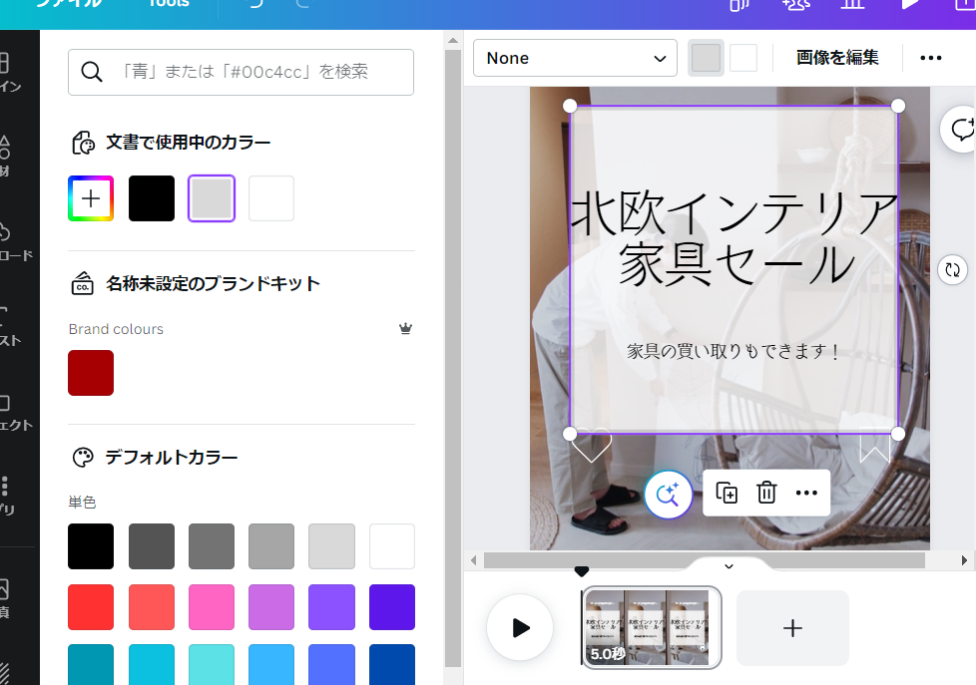Viewport: 976px width, 685px height.
Task: Select the light gray document color swatch
Action: pyautogui.click(x=212, y=198)
